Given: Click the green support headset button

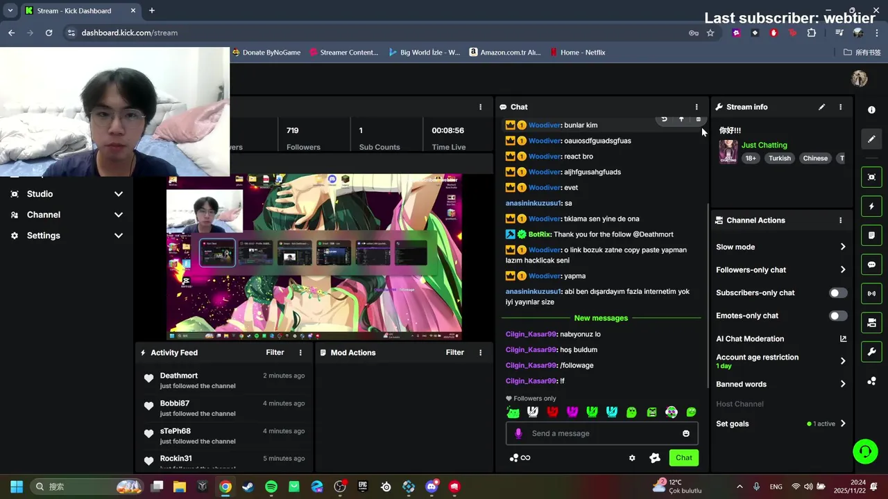Looking at the screenshot, I should pos(865,452).
